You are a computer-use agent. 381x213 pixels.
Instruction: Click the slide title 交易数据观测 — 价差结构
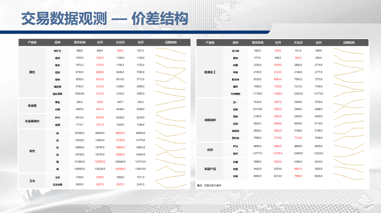(105, 19)
